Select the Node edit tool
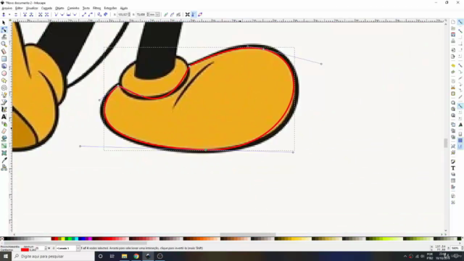464x261 pixels. (4, 30)
